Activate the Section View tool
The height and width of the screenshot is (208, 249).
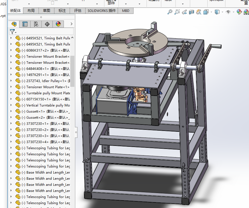[192, 12]
